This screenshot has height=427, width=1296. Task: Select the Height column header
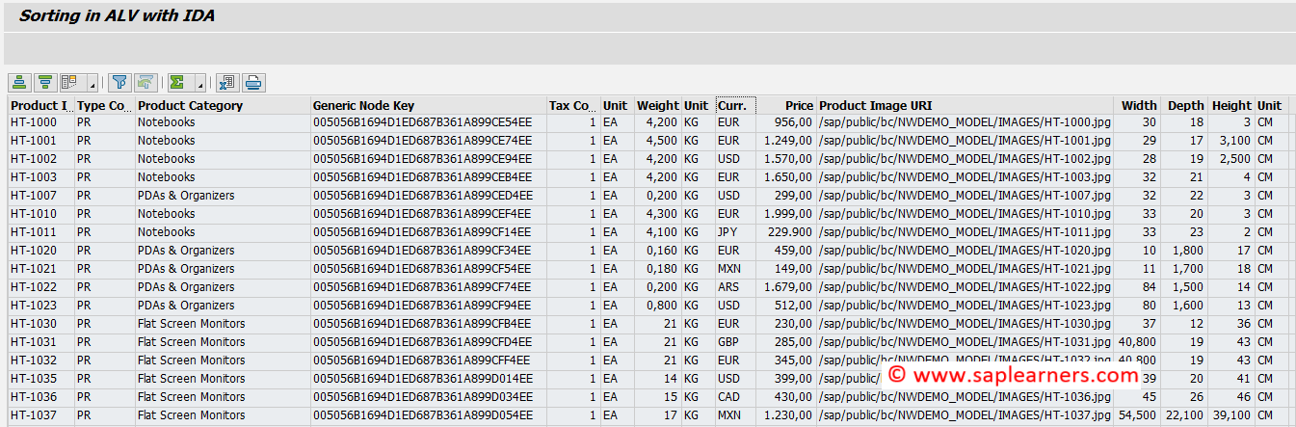pos(1231,105)
